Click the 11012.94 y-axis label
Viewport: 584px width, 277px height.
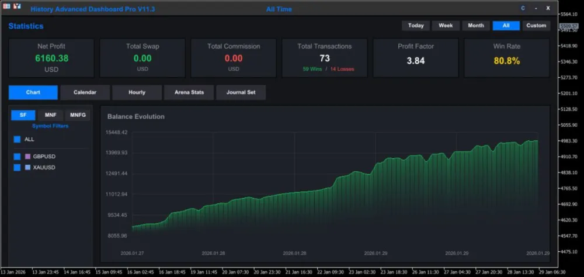[117, 194]
